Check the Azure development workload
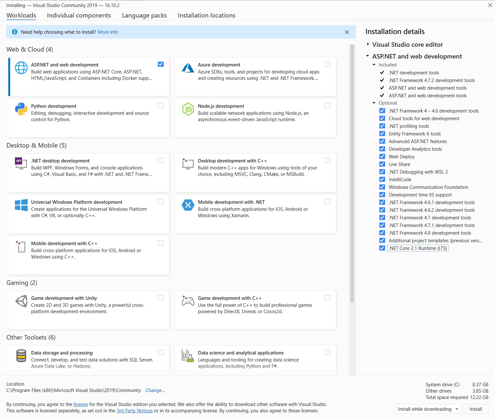 pyautogui.click(x=328, y=64)
